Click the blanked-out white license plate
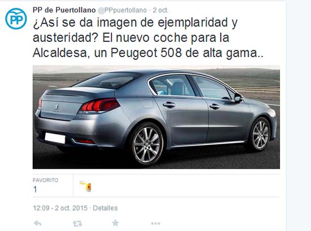The height and width of the screenshot is (231, 311). pyautogui.click(x=55, y=138)
